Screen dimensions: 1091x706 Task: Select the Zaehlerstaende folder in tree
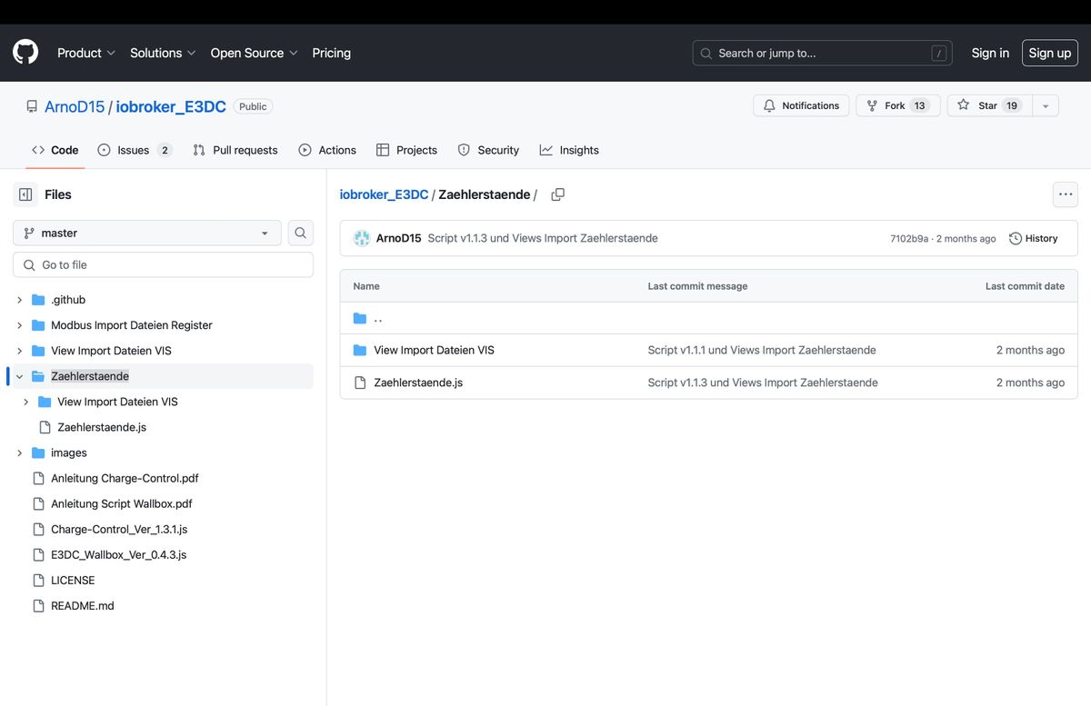[x=90, y=376]
